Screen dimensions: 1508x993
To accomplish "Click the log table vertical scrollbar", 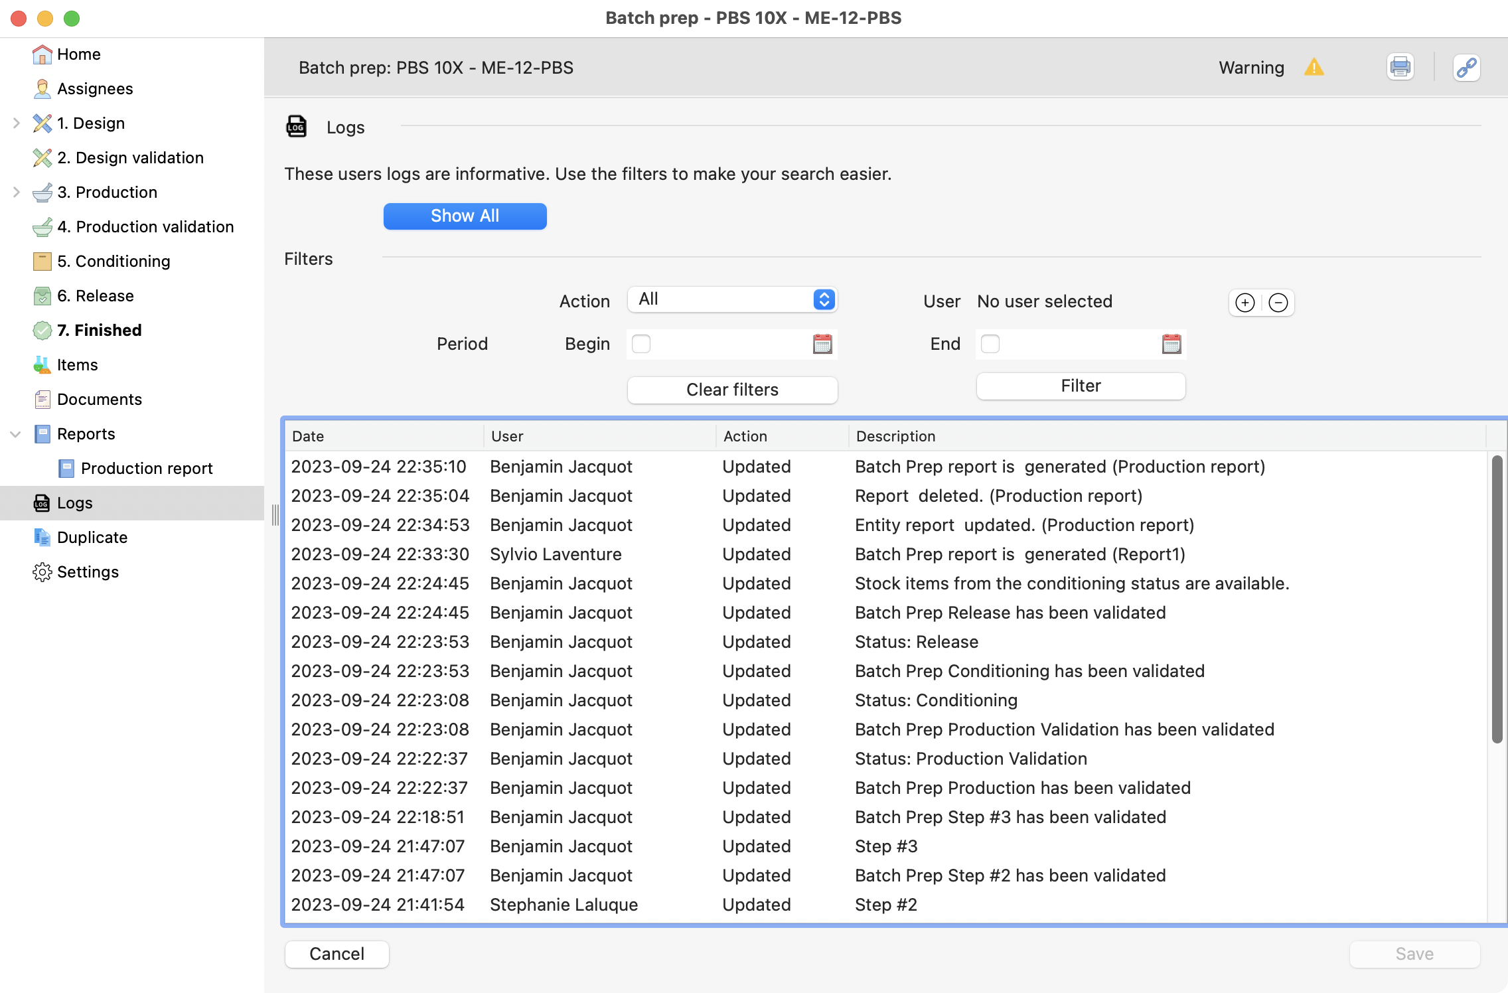I will pos(1497,599).
